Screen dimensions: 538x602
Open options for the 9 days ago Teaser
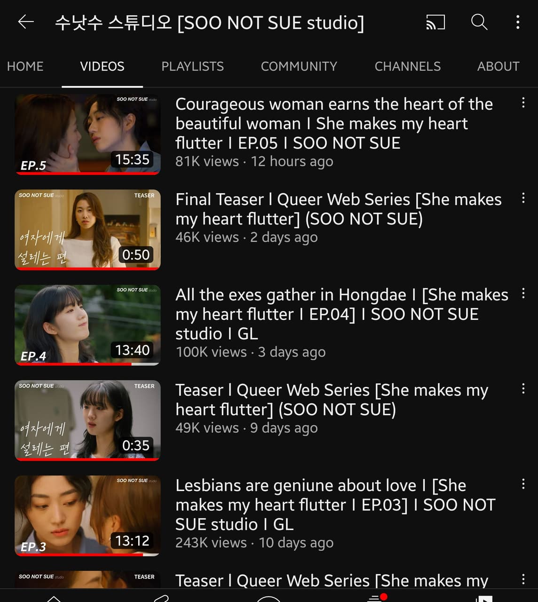pyautogui.click(x=523, y=388)
